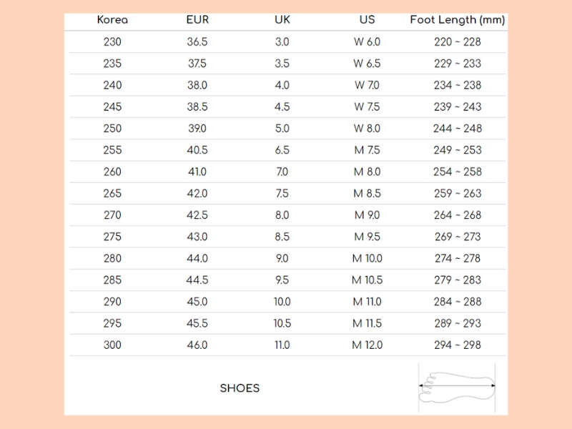
Task: Click EUR size 36.5 cell
Action: click(x=197, y=41)
